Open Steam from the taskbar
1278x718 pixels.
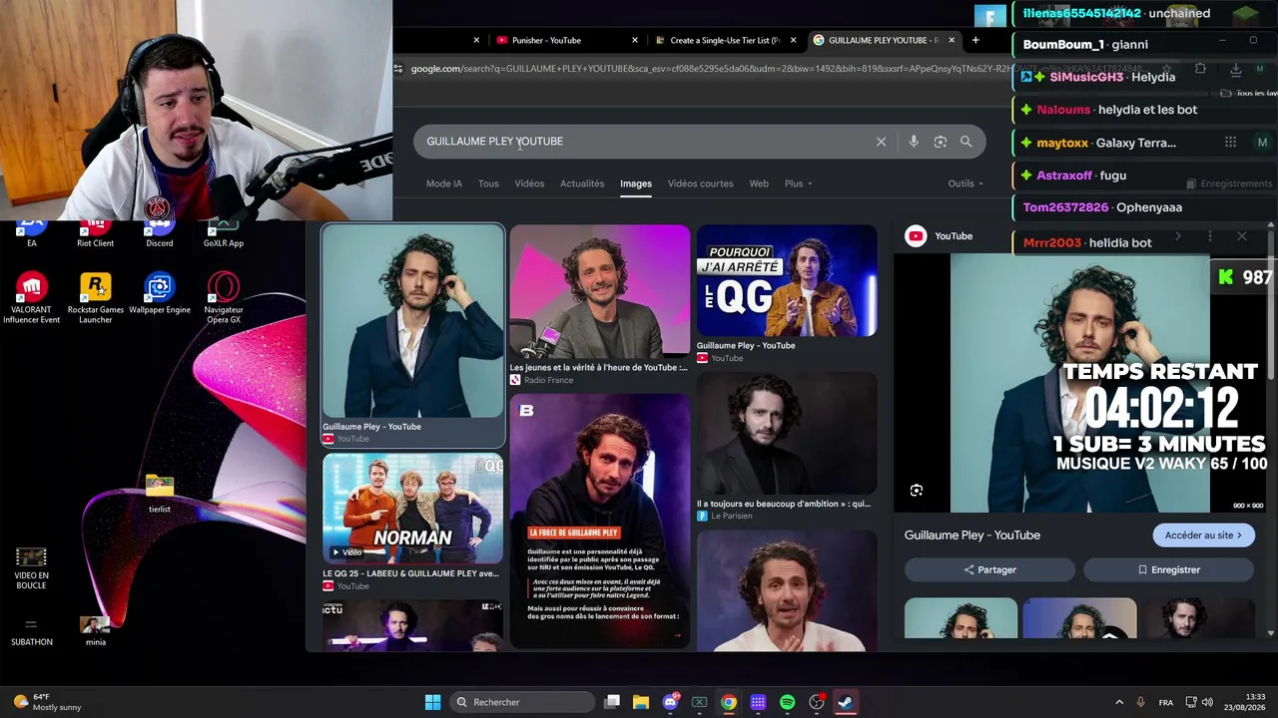pyautogui.click(x=846, y=702)
